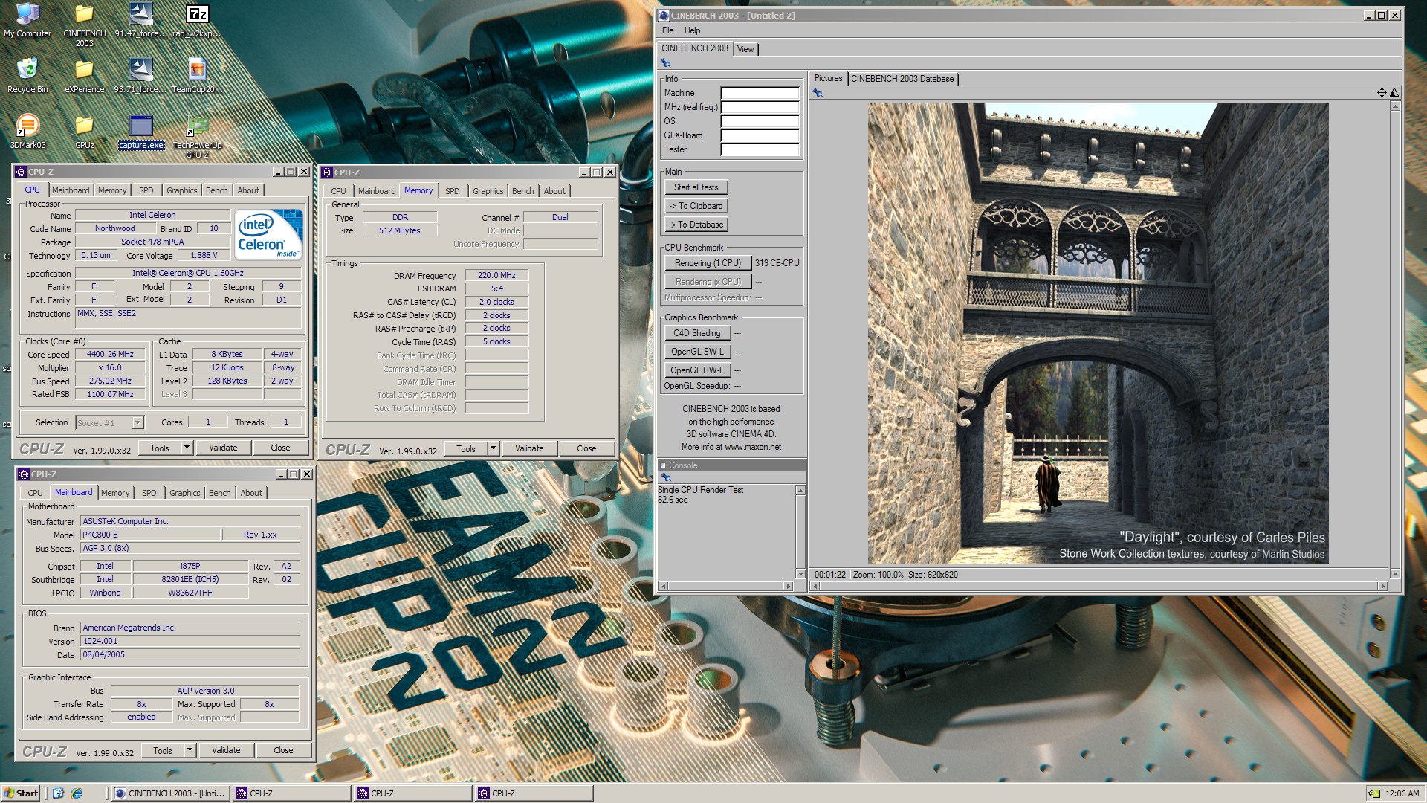Open the eXPerience desktop folder
1427x803 pixels.
click(84, 76)
